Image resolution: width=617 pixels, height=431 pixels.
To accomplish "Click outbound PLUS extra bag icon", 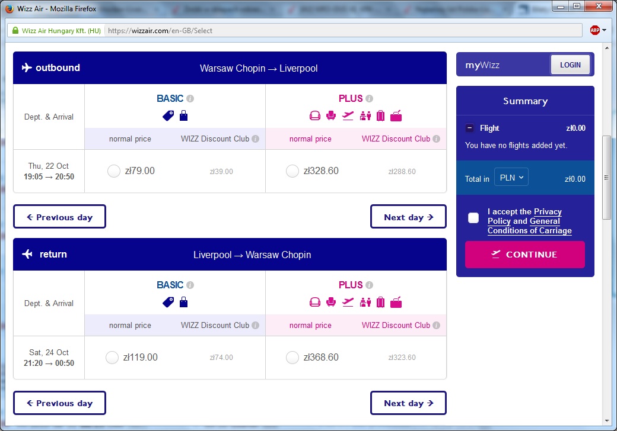I will pos(396,116).
